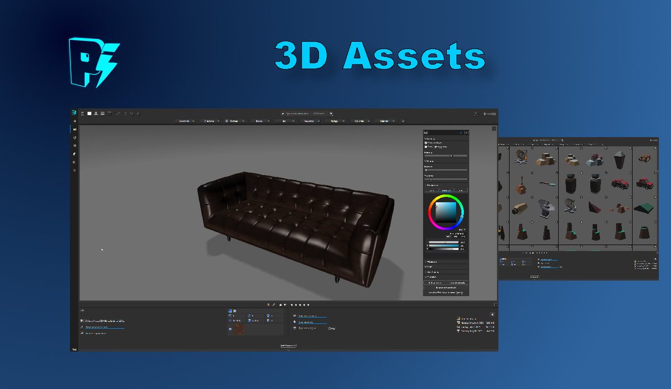
Task: Pin the floating settings panel with the blue pin
Action: click(461, 132)
